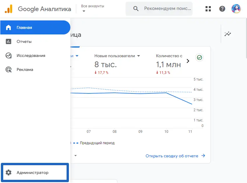This screenshot has width=247, height=183.
Task: Click the Реклама cursor target icon
Action: coord(8,69)
